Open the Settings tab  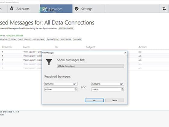89,9
